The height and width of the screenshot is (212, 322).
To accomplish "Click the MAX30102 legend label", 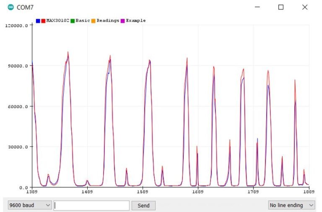I will tap(58, 21).
